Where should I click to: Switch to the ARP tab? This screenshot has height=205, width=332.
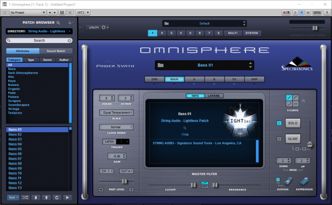(254, 79)
